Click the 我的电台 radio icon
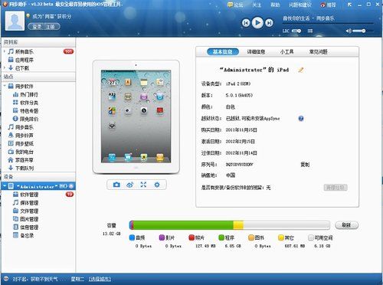 11,152
